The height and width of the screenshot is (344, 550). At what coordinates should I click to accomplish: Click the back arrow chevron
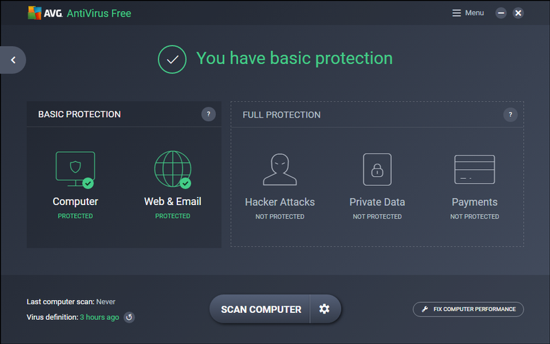pyautogui.click(x=13, y=60)
